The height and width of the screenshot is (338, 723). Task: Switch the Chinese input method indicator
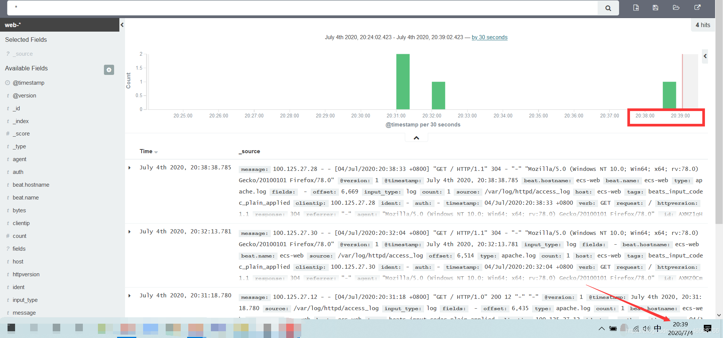pyautogui.click(x=657, y=329)
